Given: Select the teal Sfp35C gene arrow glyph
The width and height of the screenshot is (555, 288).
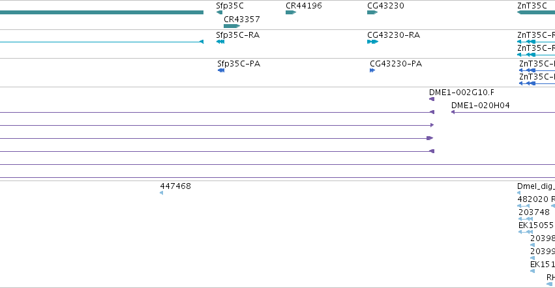Looking at the screenshot, I should coord(219,12).
